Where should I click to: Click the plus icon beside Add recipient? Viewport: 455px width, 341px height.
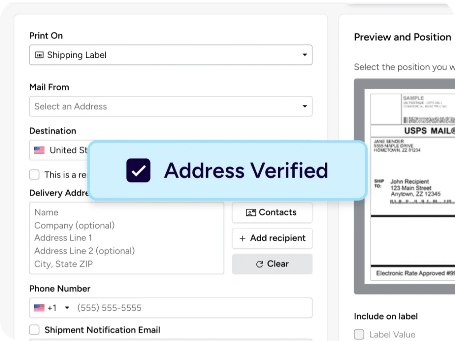point(243,238)
